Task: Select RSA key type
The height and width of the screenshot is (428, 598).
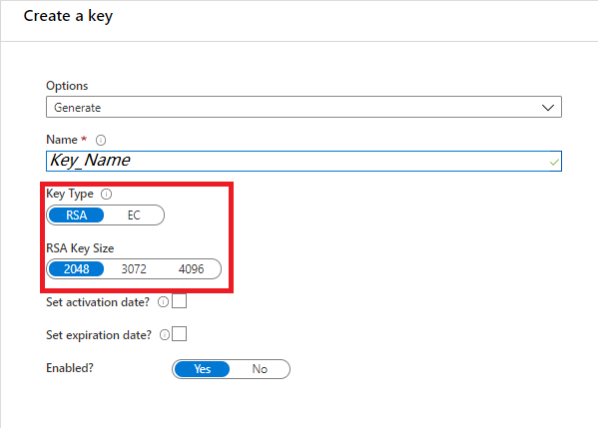Action: (76, 215)
